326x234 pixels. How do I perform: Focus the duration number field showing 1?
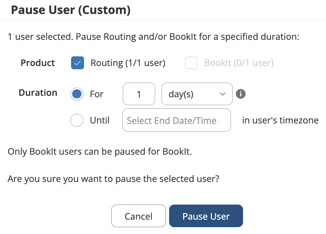coord(139,94)
